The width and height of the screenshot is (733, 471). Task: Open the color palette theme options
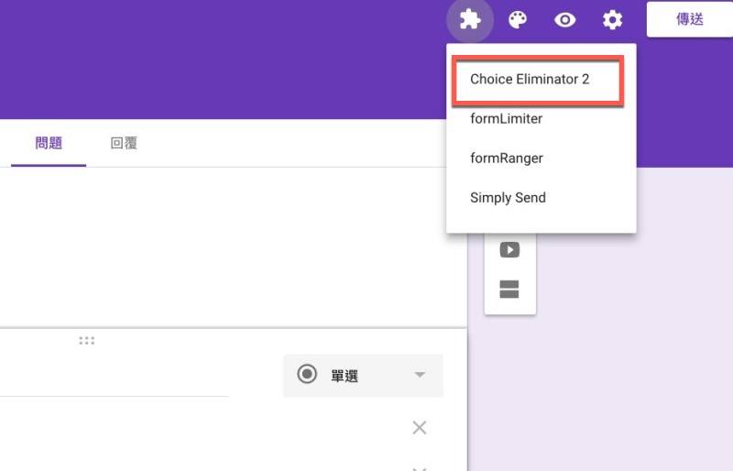(518, 19)
